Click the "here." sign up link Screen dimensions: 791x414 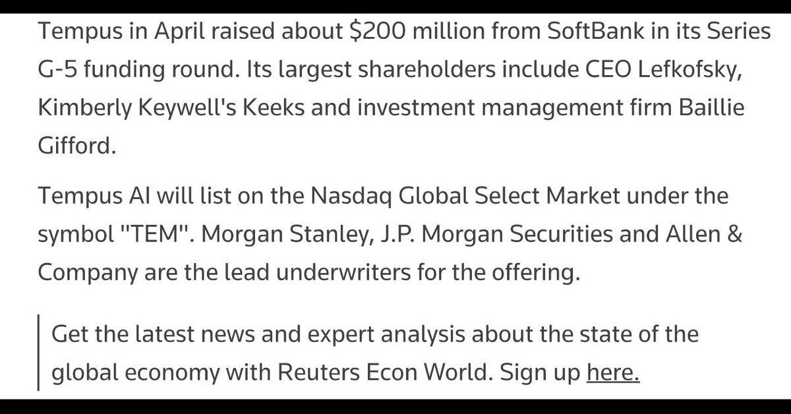pos(613,374)
